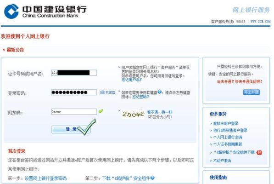Viewport: 274px width, 184px height.
Task: Click the 证件号码或用户名 input field
Action: [x=74, y=73]
